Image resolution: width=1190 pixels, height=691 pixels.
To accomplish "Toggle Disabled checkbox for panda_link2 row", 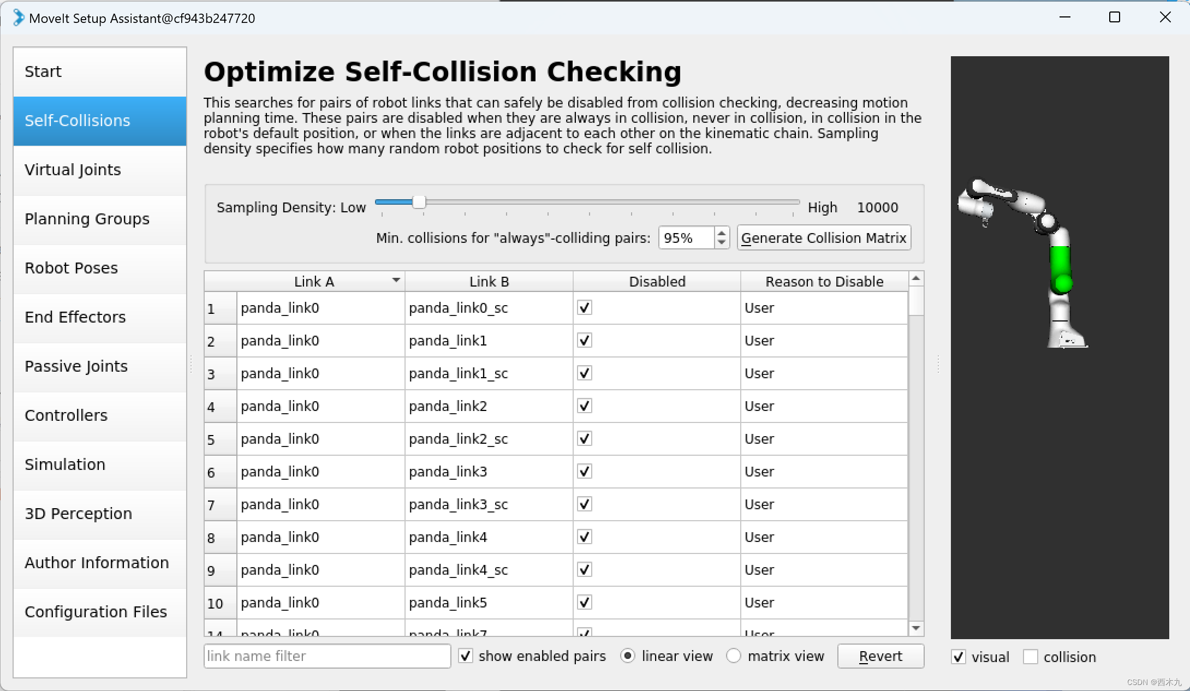I will (x=585, y=406).
